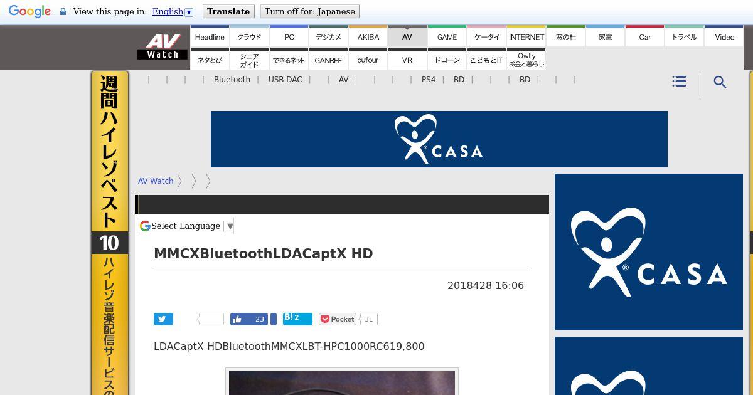
Task: Open the クラウド tab
Action: pos(249,36)
